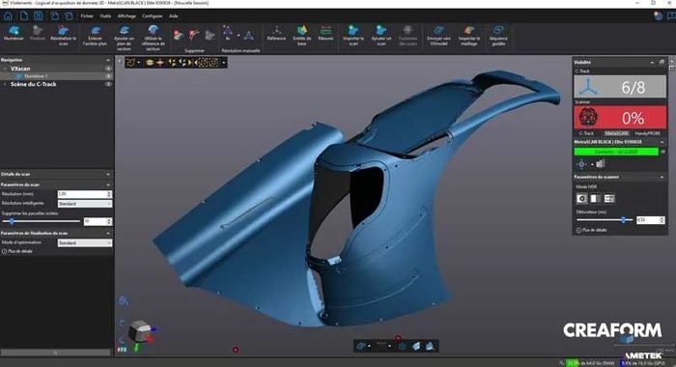Open the Fichier menu

pos(87,16)
